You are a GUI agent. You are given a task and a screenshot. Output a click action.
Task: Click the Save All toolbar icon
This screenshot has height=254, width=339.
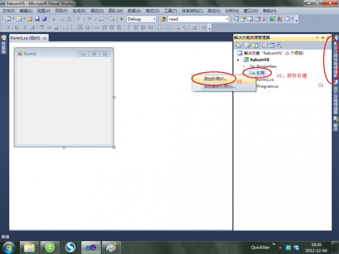pos(45,19)
